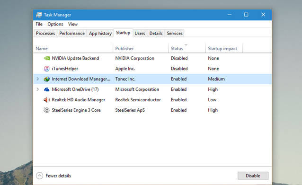Screen dimensions: 302x185
Task: Click the Realtek HD Audio speaker icon
Action: [x=46, y=100]
